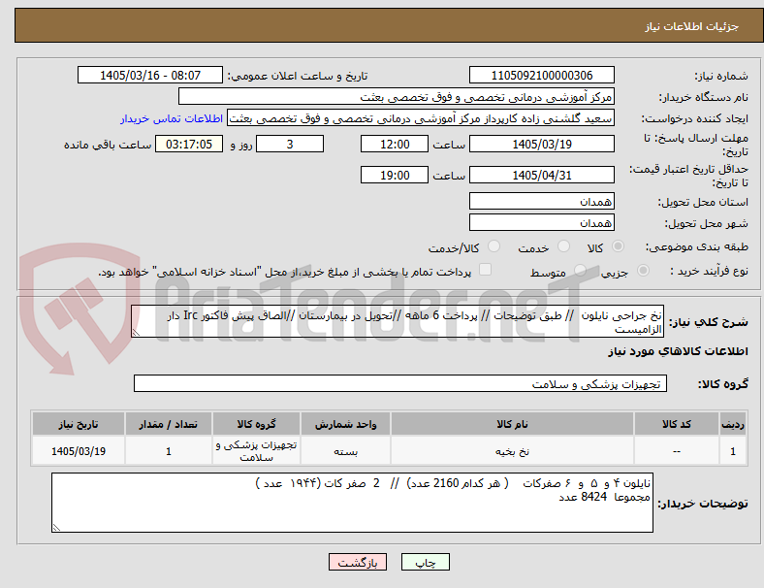
Task: Click the جزئیات اطلاعات نیاز page header
Action: point(692,26)
